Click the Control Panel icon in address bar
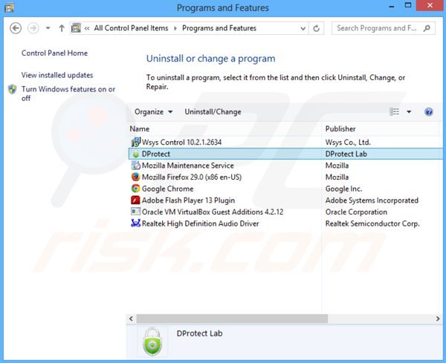 77,28
